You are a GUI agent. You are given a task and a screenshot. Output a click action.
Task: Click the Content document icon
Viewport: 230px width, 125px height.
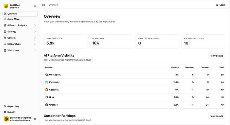pos(5,38)
